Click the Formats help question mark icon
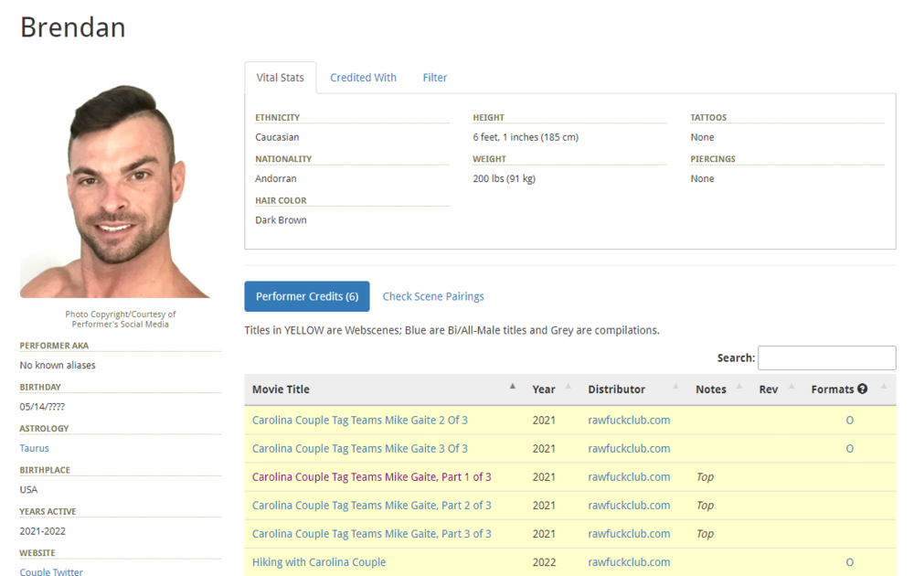Viewport: 914px width, 576px height. coord(862,389)
